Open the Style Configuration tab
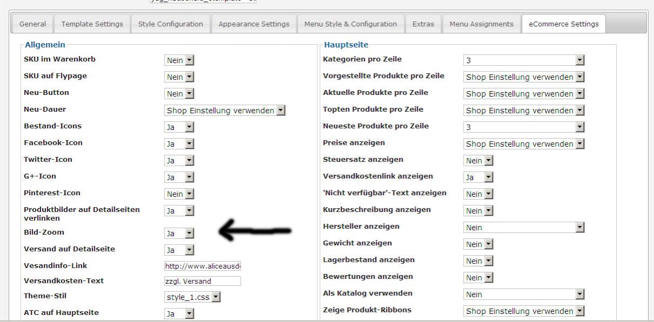 (170, 24)
